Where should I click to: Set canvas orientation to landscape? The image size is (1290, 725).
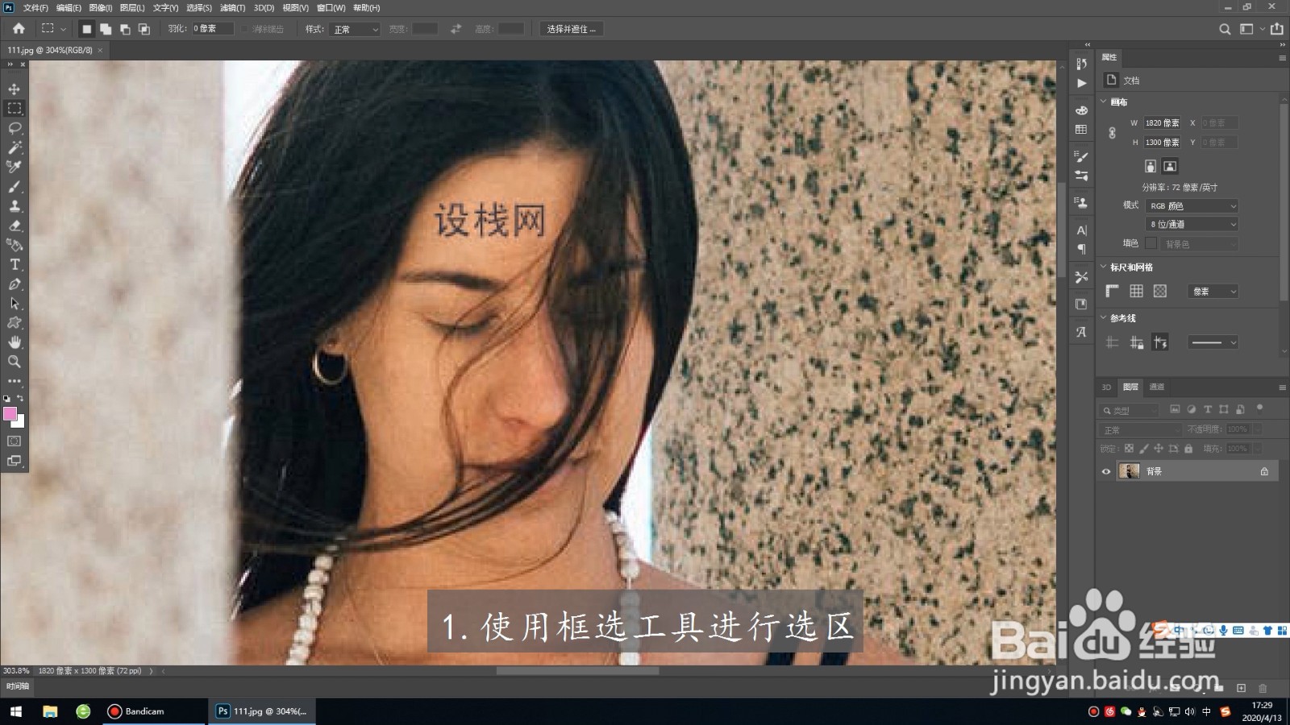coord(1170,166)
